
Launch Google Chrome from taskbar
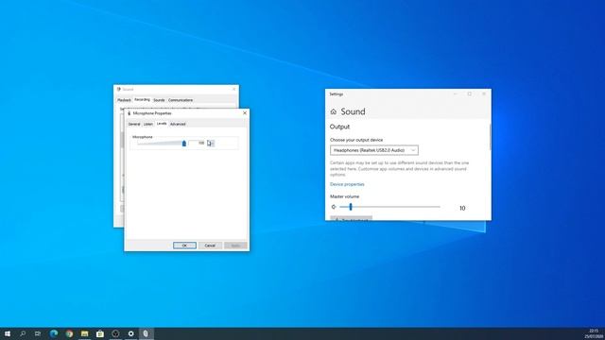[x=69, y=333]
